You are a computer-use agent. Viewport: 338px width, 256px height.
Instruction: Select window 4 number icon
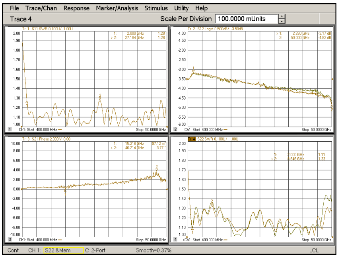click(175, 240)
